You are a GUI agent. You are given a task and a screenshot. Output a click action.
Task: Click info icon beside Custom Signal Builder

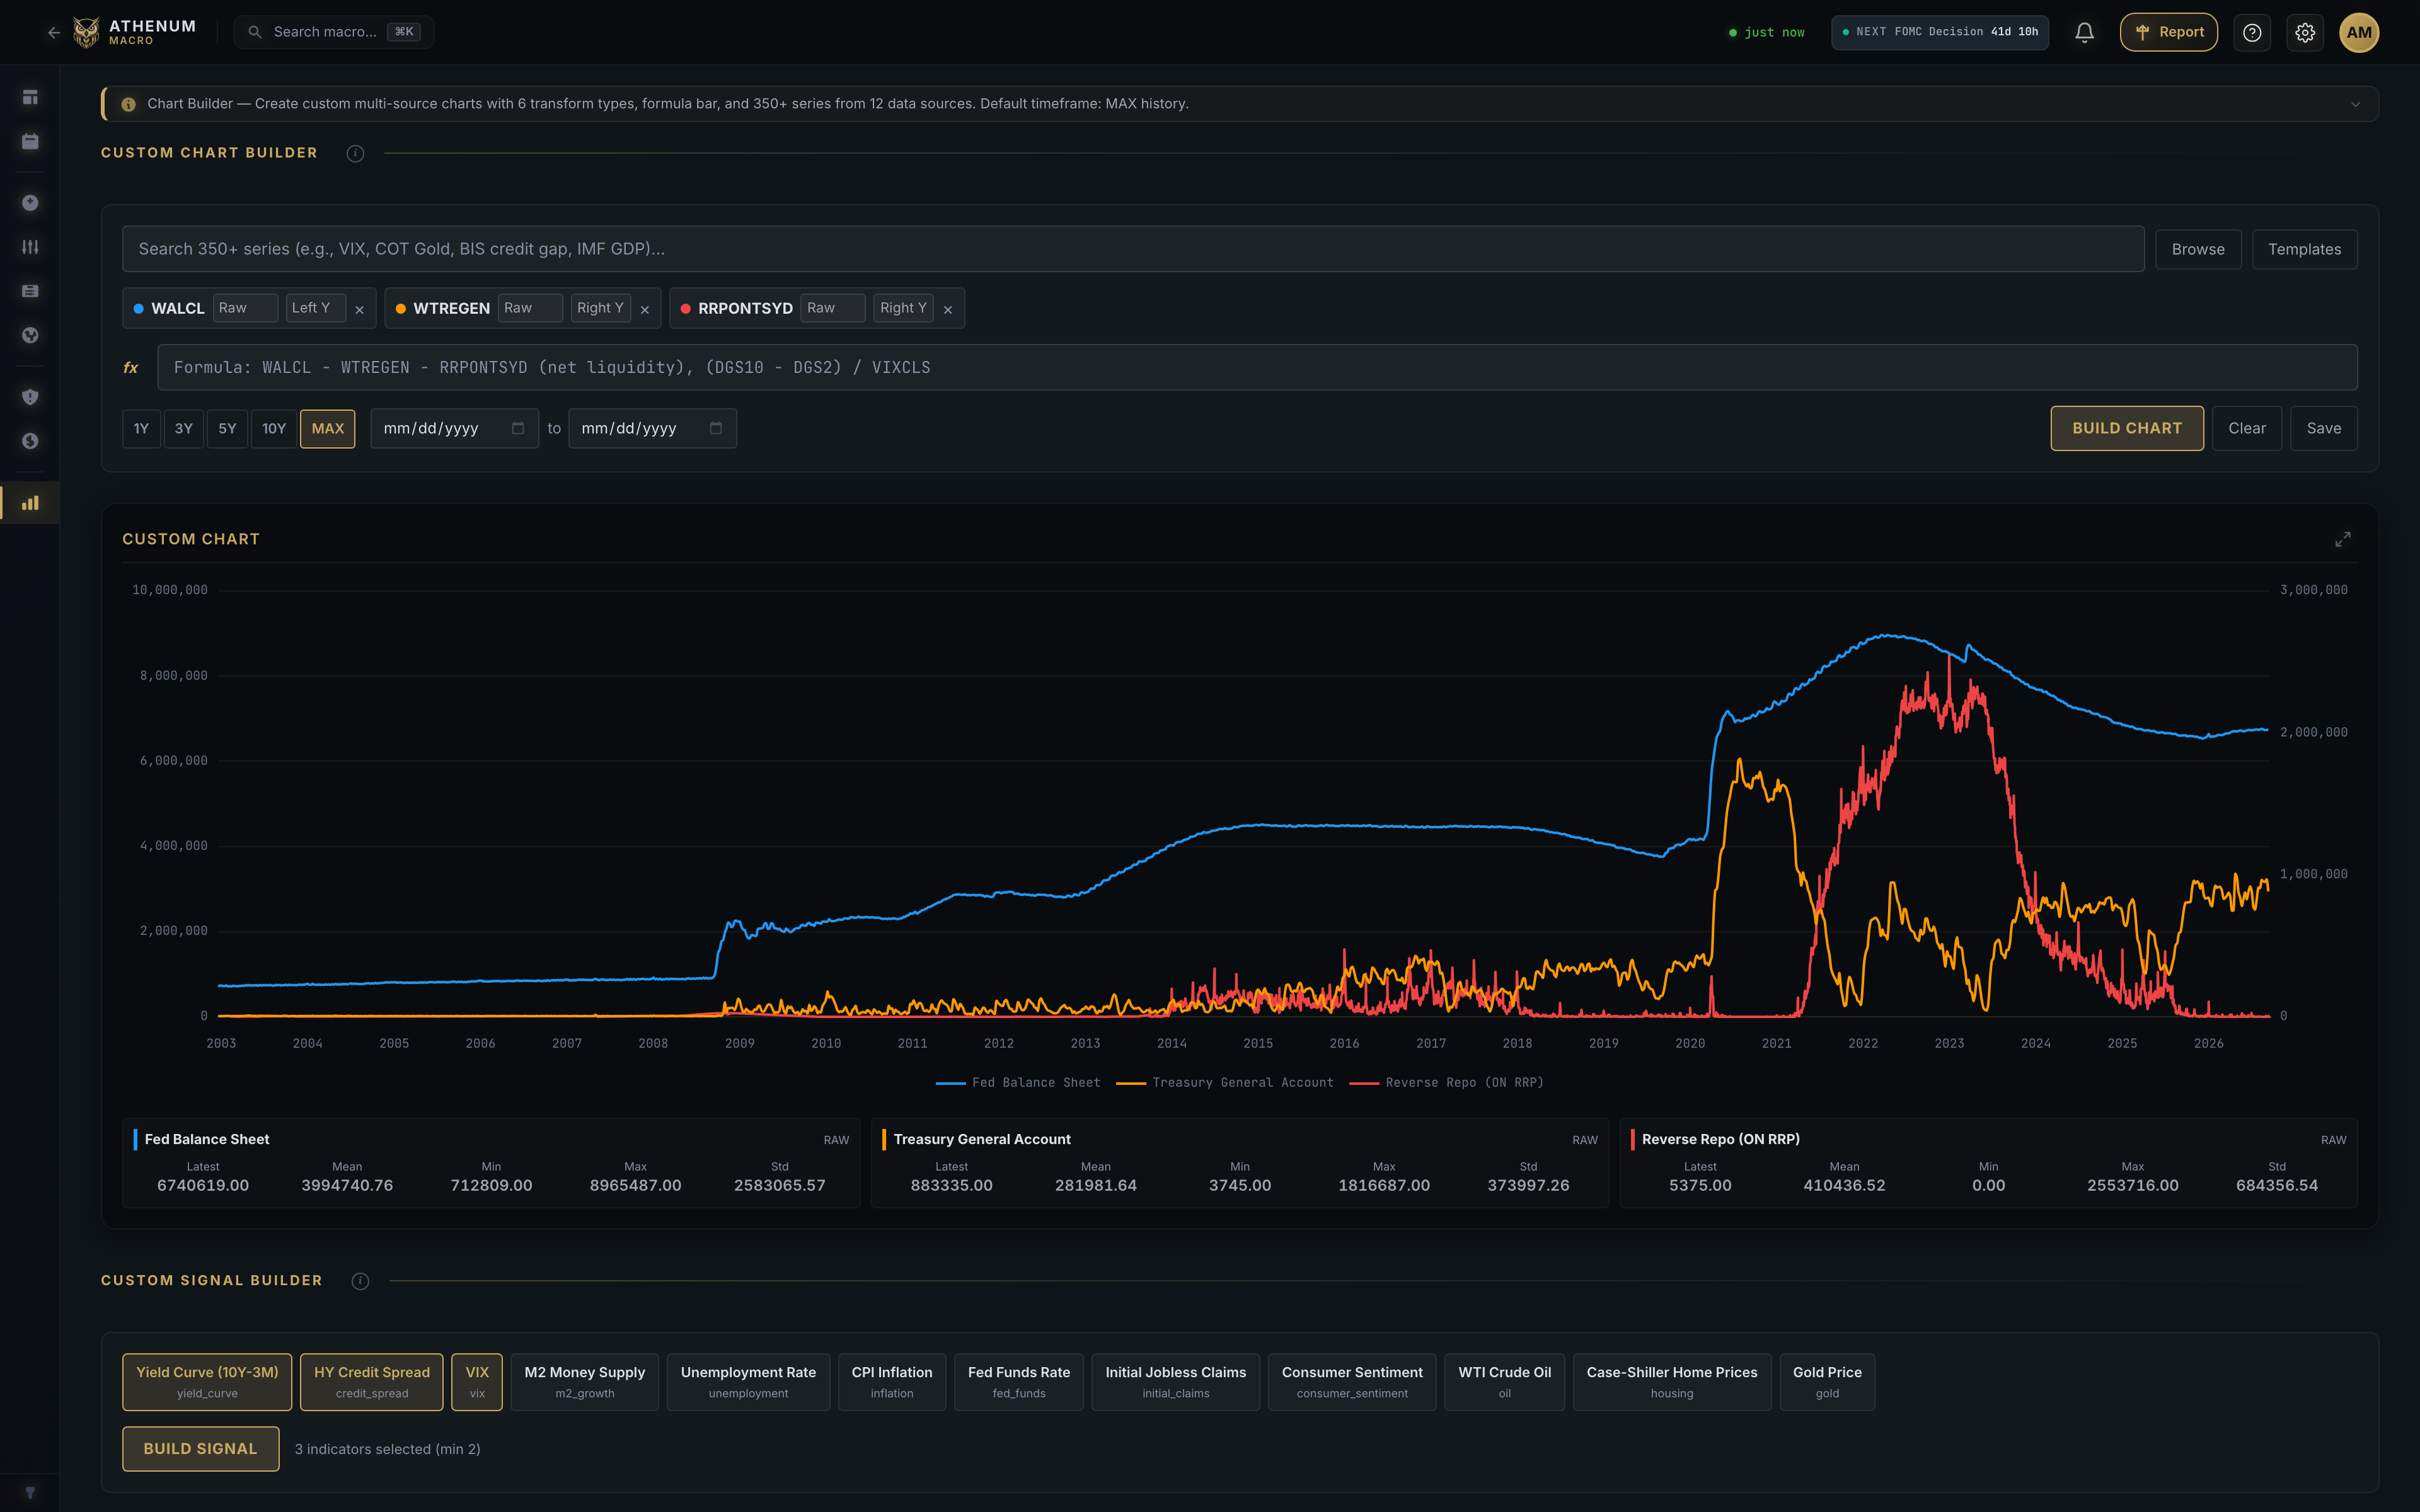click(x=360, y=1281)
